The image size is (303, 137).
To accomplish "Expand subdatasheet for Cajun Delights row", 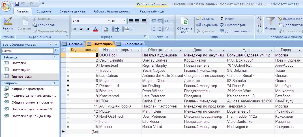I will click(68, 60).
